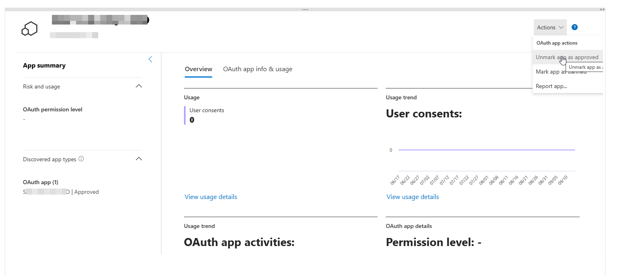Screen dimensions: 632x275
Task: Switch to the Overview tab
Action: [198, 69]
